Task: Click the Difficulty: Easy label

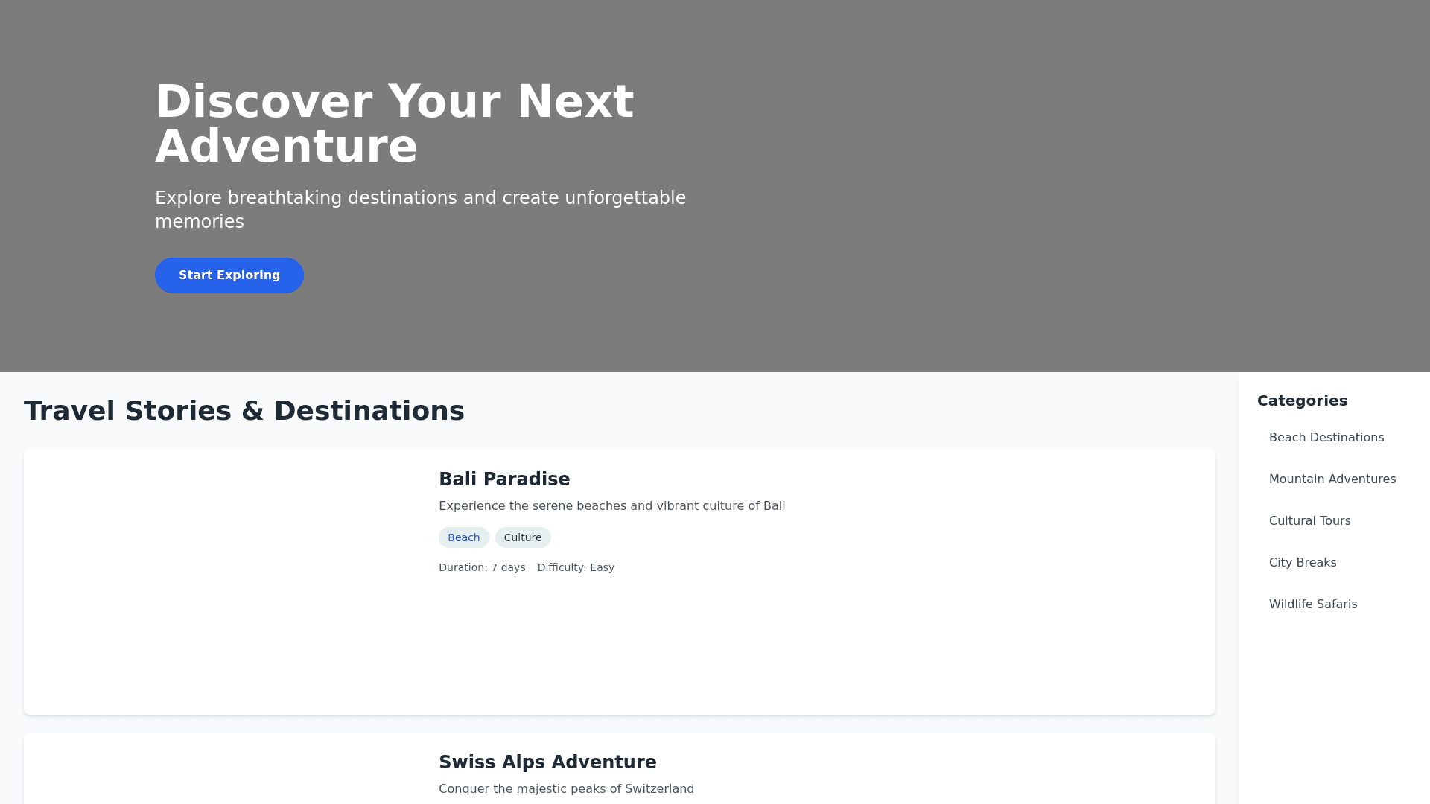Action: (x=576, y=567)
